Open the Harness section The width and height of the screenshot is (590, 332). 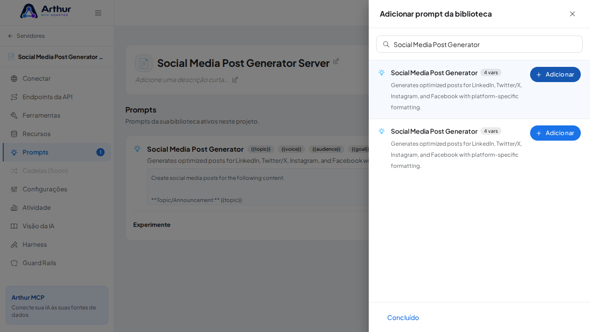pyautogui.click(x=57, y=244)
